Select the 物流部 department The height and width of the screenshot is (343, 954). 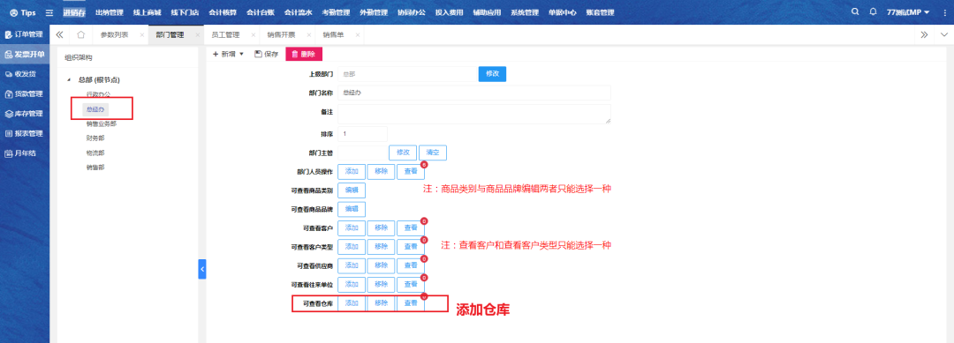pos(95,153)
